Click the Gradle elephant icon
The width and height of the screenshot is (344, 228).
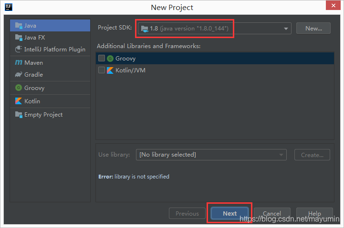19,74
